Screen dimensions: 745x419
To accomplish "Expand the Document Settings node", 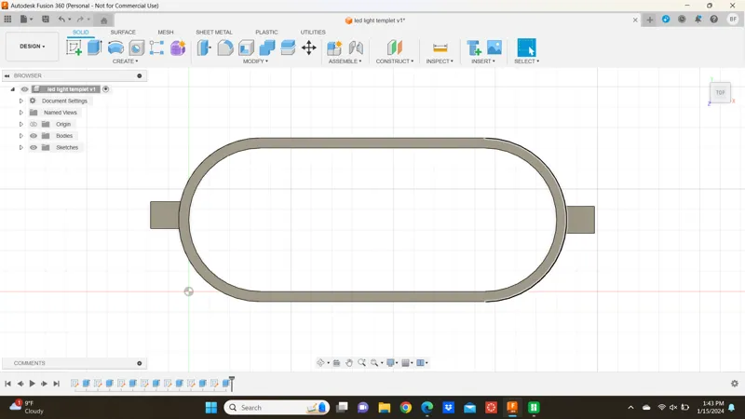I will pyautogui.click(x=20, y=101).
